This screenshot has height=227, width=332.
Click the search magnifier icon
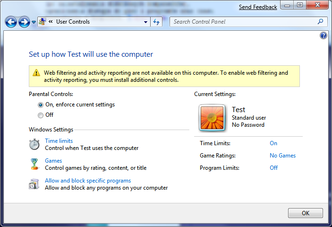tap(321, 21)
